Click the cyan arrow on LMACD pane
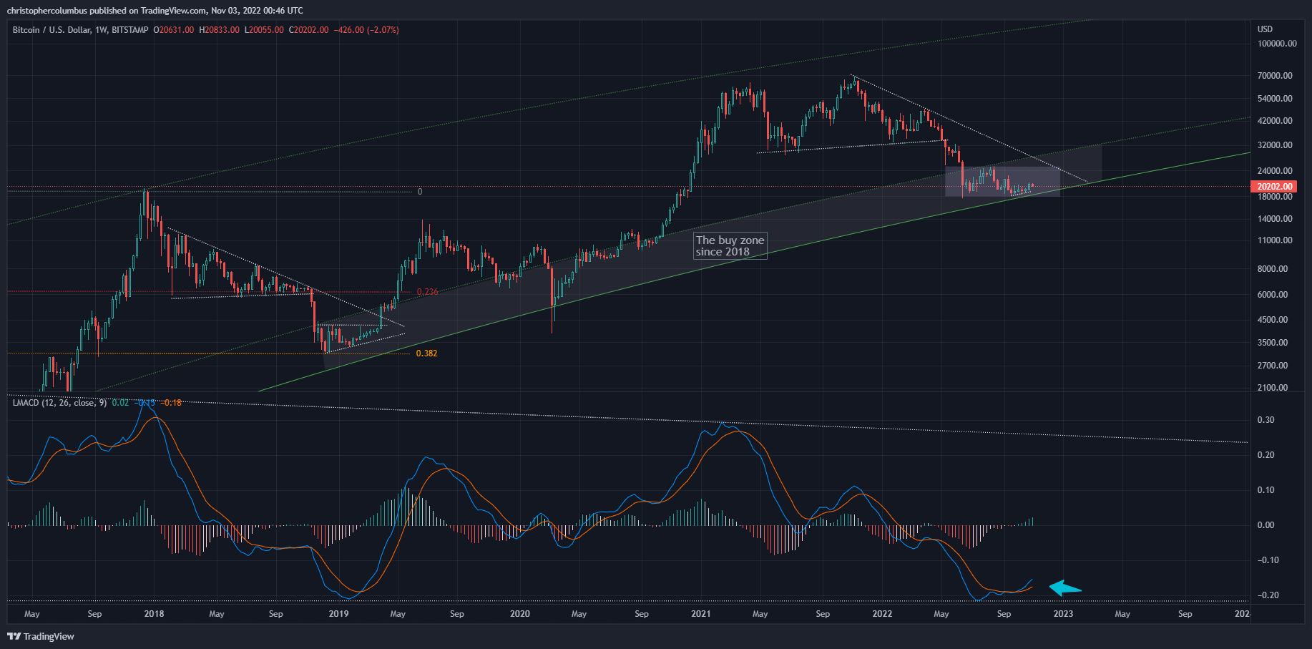 click(1065, 588)
